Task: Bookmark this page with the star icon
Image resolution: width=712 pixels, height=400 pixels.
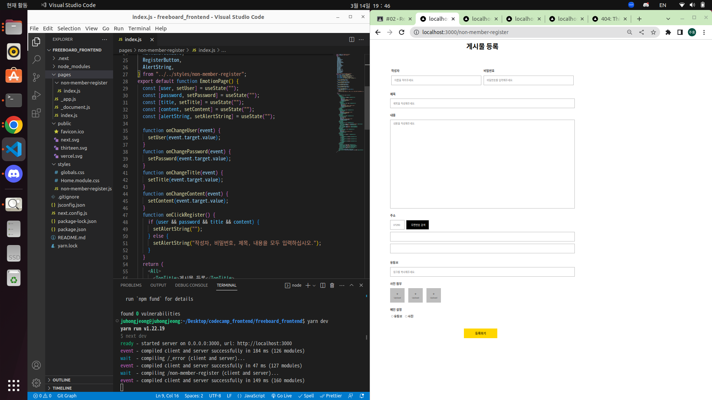Action: [653, 32]
